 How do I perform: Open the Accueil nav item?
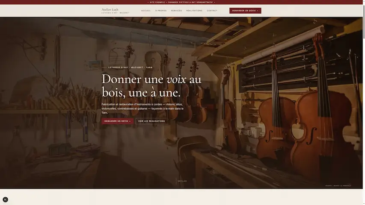pos(146,11)
